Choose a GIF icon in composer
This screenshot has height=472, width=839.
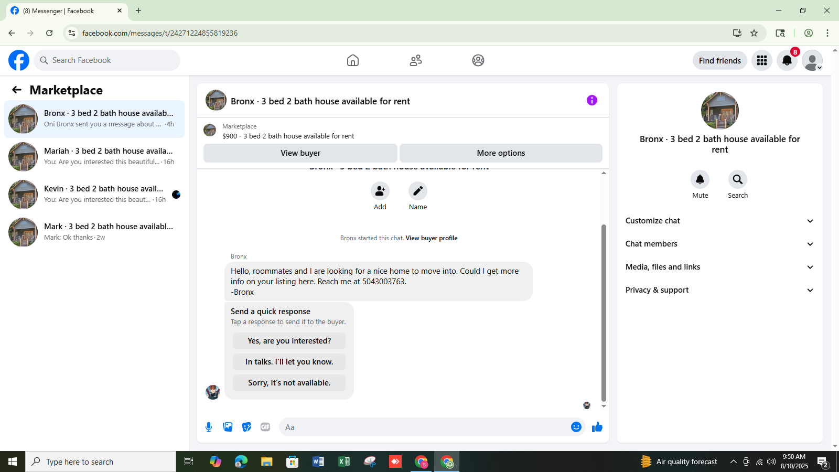(x=265, y=427)
